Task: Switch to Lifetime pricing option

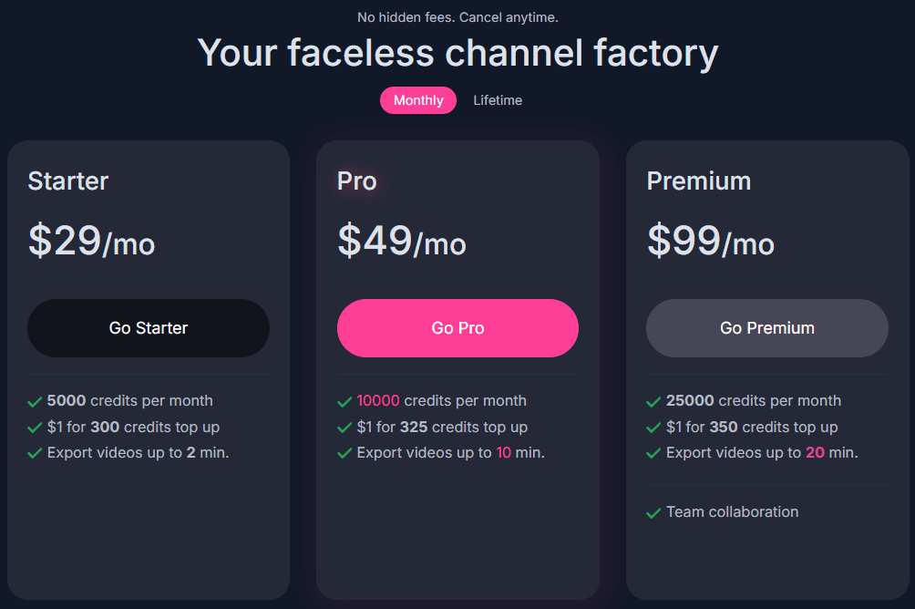Action: click(x=497, y=100)
